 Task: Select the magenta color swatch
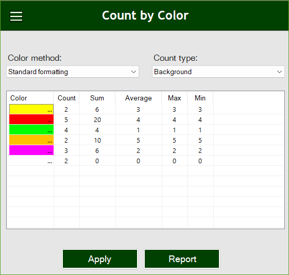tap(31, 150)
